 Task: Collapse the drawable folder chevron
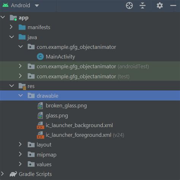[x=21, y=95]
